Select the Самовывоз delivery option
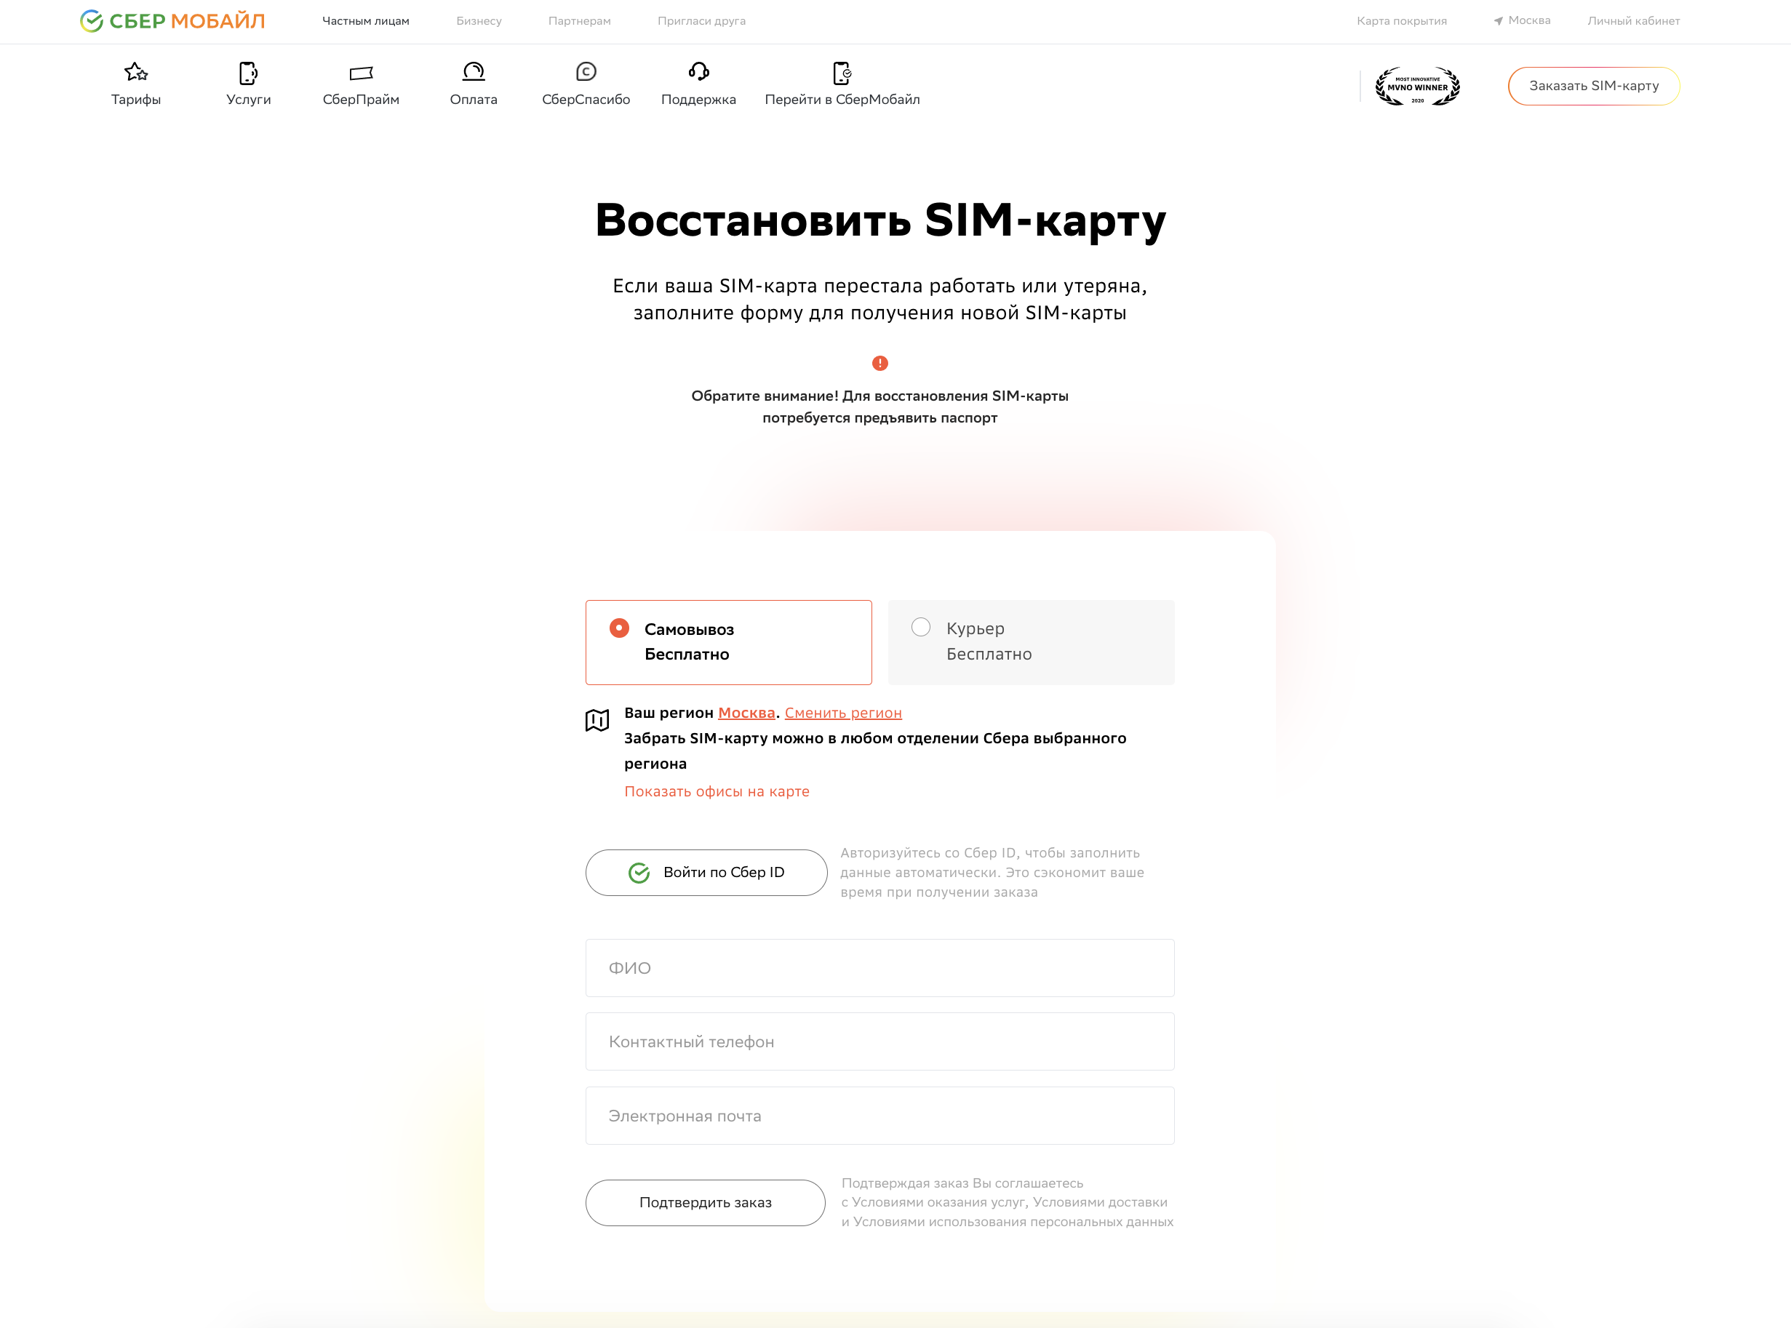This screenshot has width=1791, height=1328. (x=728, y=641)
